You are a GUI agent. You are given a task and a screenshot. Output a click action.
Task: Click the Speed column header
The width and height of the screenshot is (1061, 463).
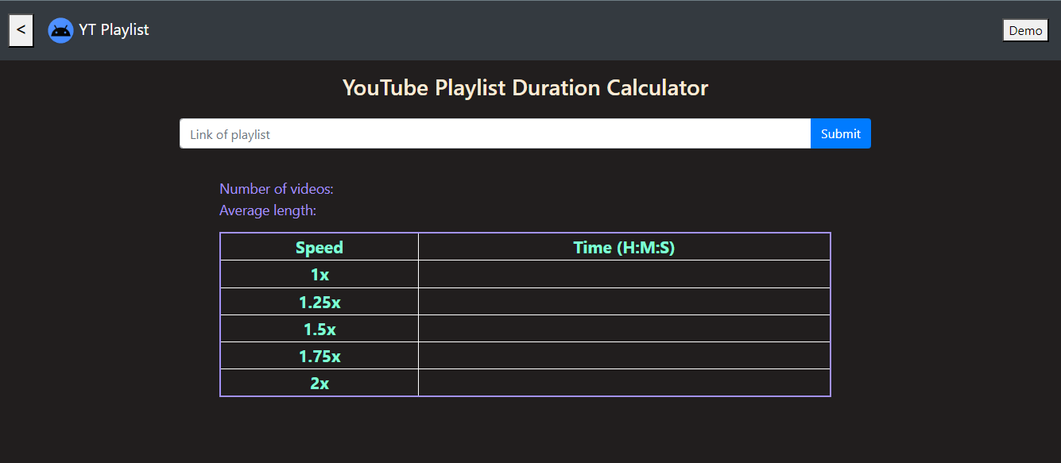coord(319,247)
